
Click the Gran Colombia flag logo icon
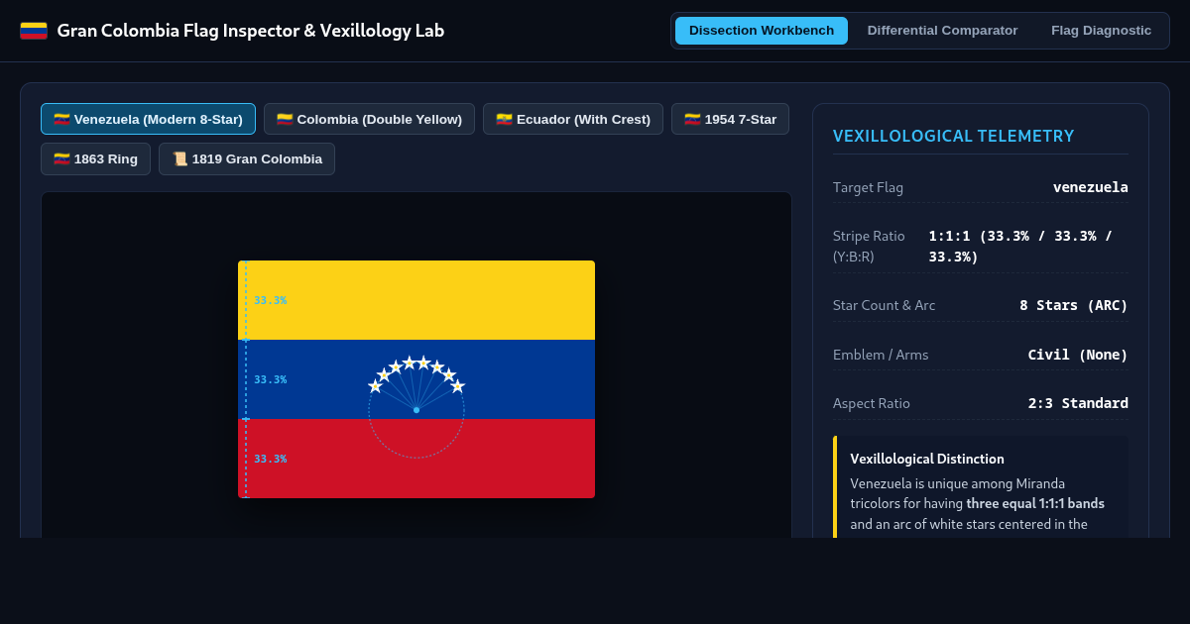34,31
